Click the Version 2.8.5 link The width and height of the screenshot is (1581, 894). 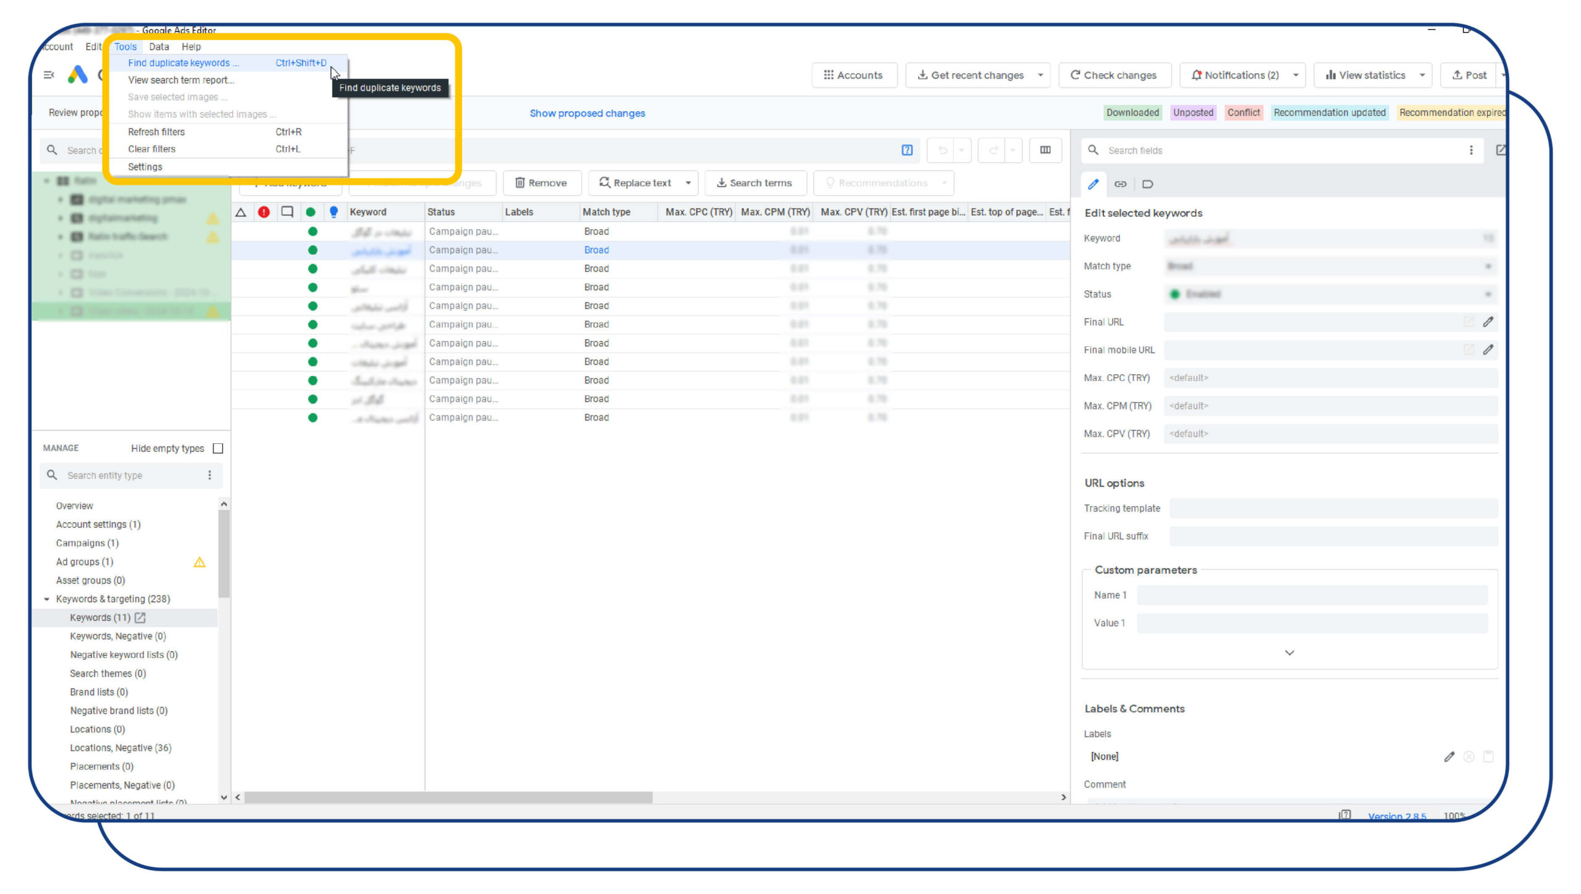point(1397,816)
